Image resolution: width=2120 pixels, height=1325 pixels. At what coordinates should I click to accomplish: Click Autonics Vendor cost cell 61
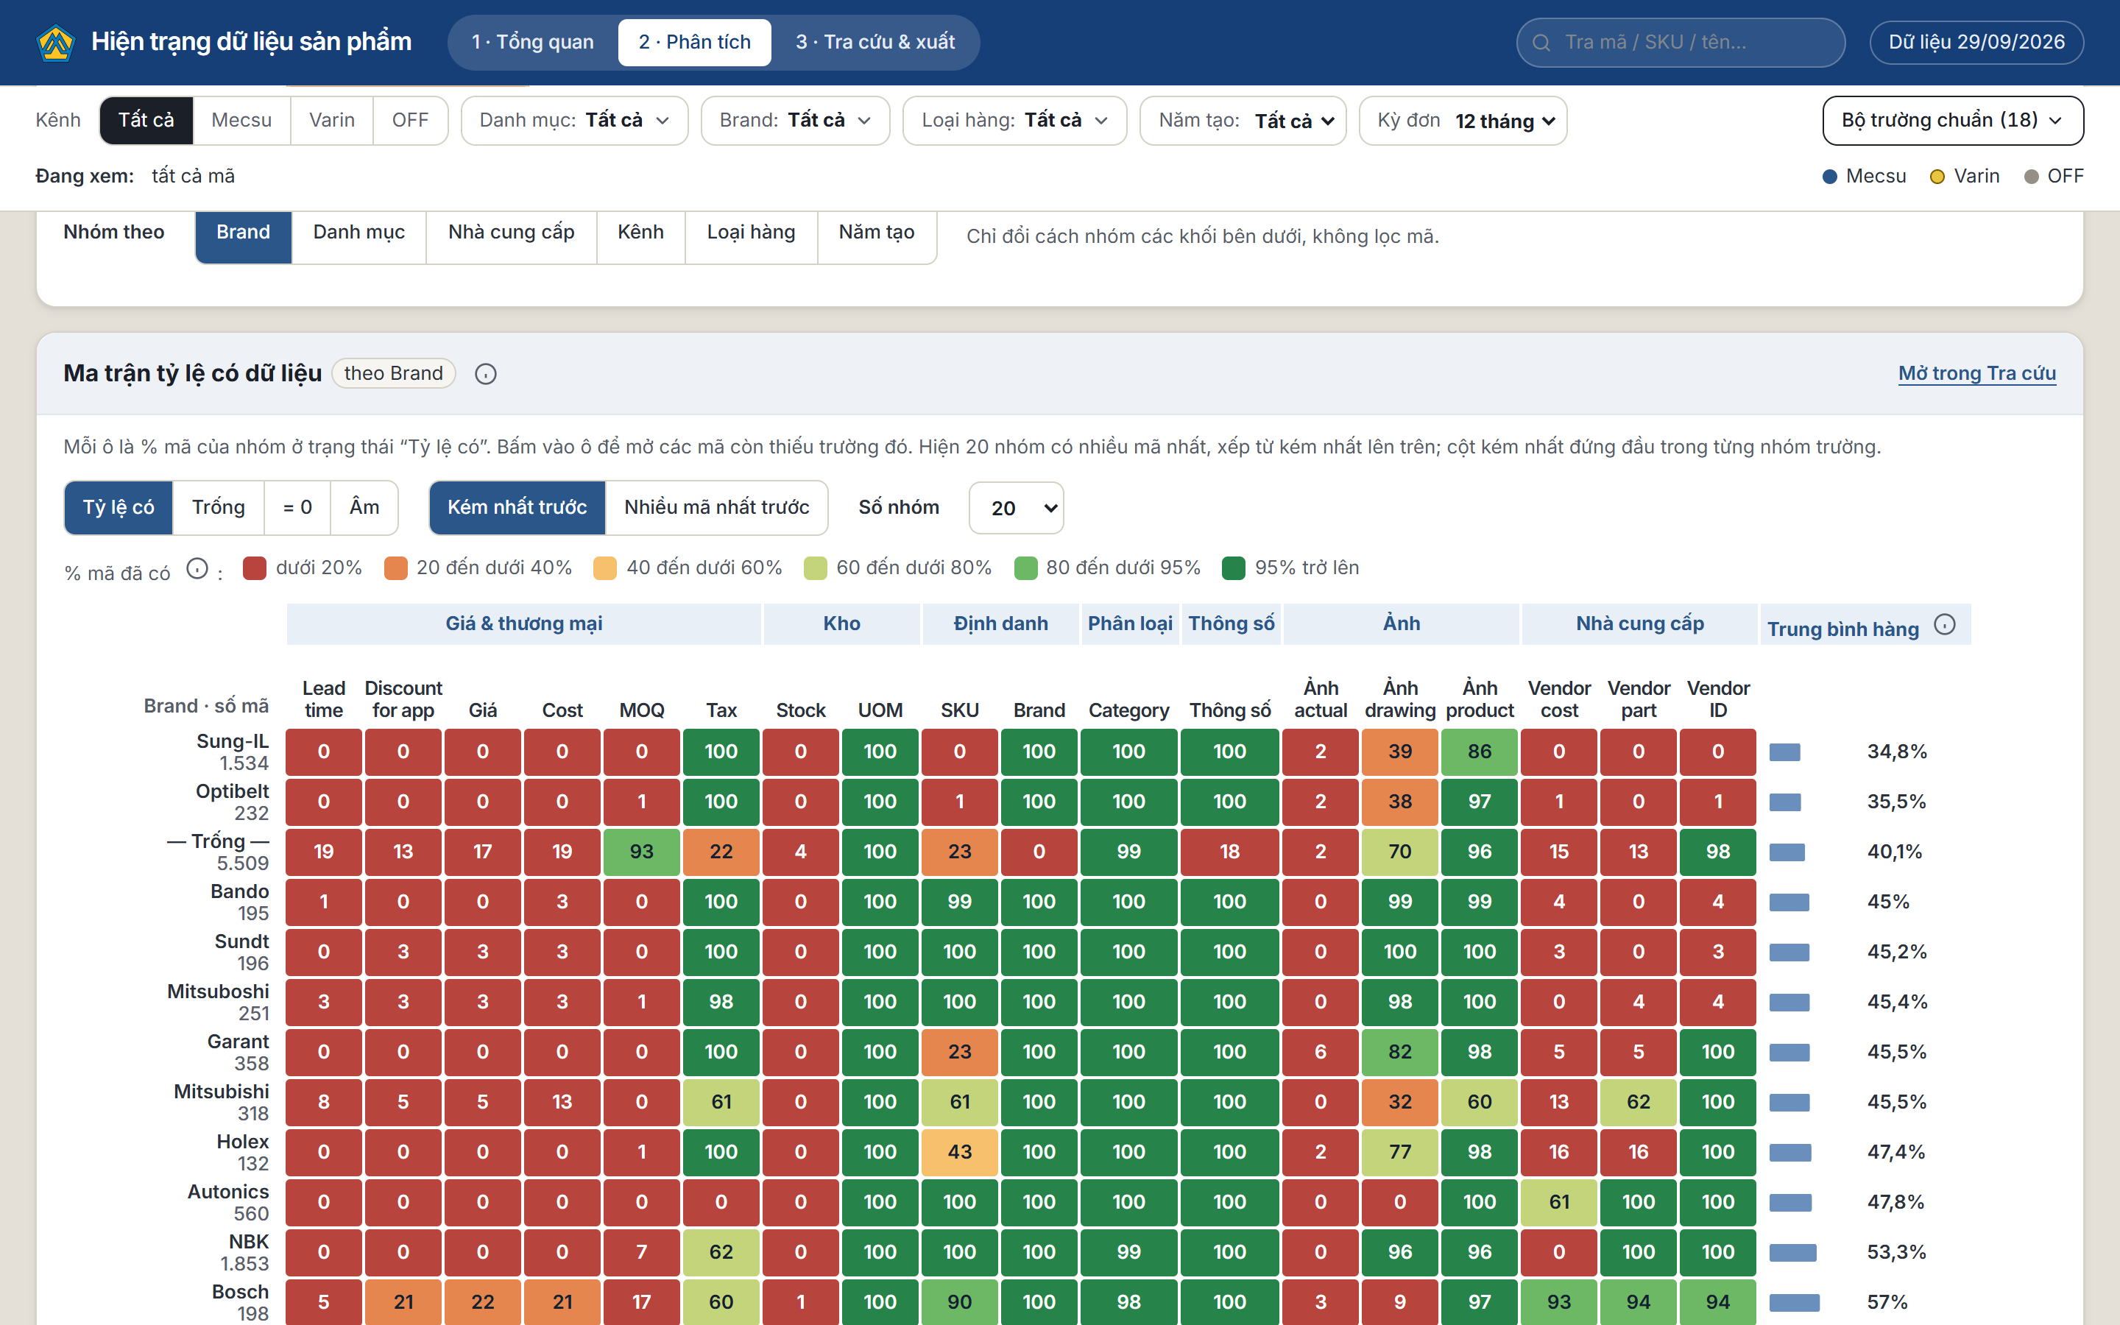[x=1559, y=1202]
